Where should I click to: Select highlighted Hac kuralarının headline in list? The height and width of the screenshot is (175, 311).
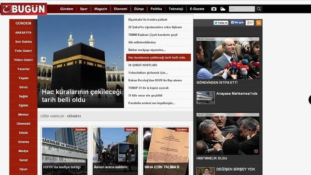point(158,58)
